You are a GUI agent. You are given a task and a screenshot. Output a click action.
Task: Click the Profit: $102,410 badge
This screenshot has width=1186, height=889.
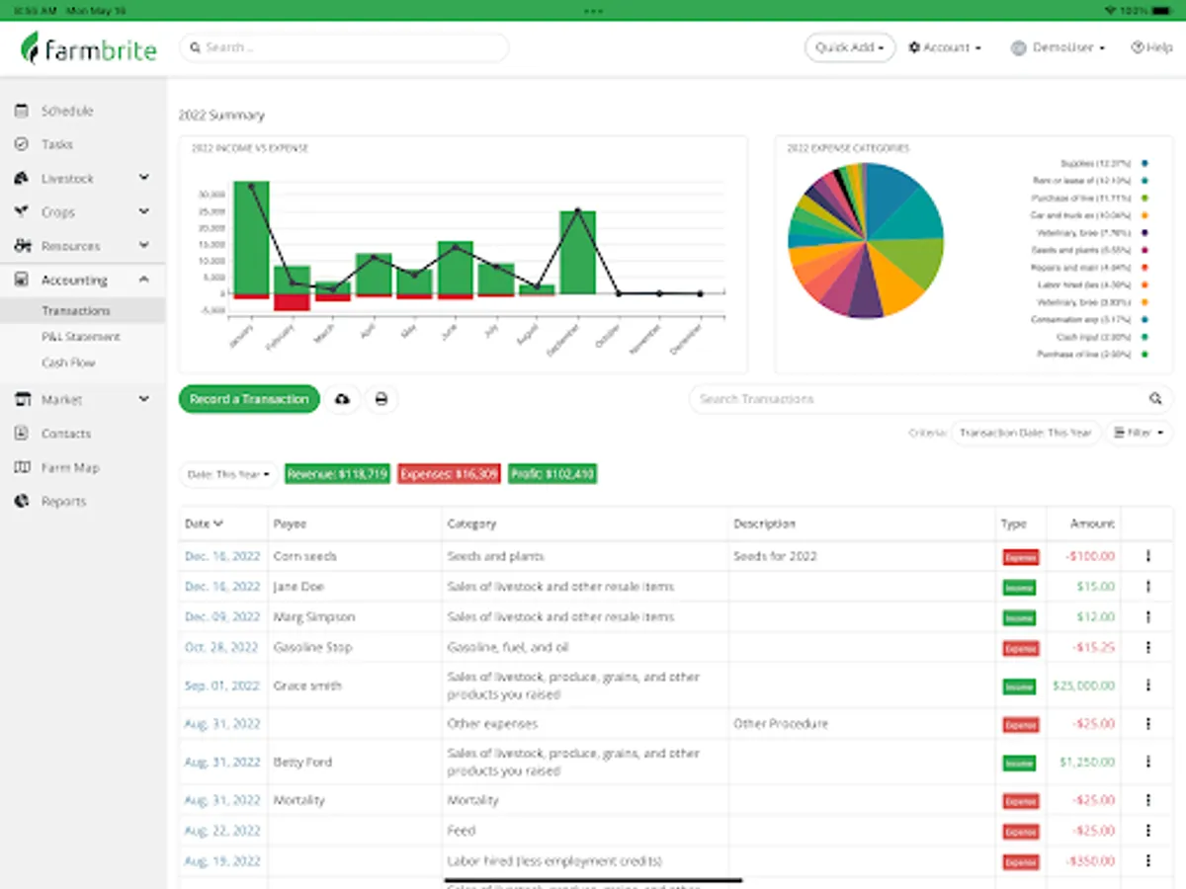tap(552, 474)
